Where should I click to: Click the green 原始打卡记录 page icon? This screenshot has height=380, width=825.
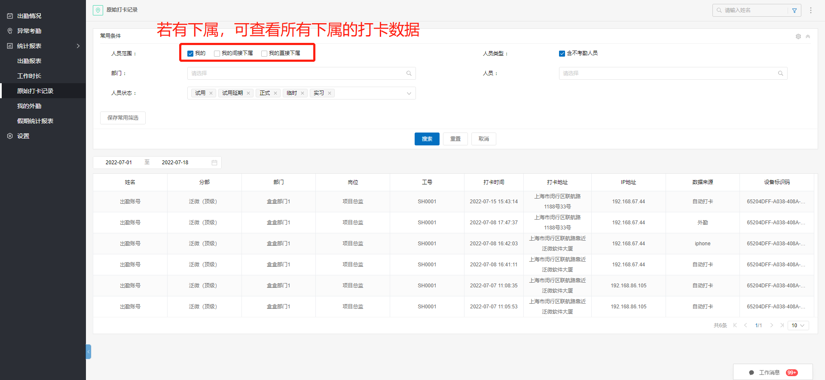point(98,10)
